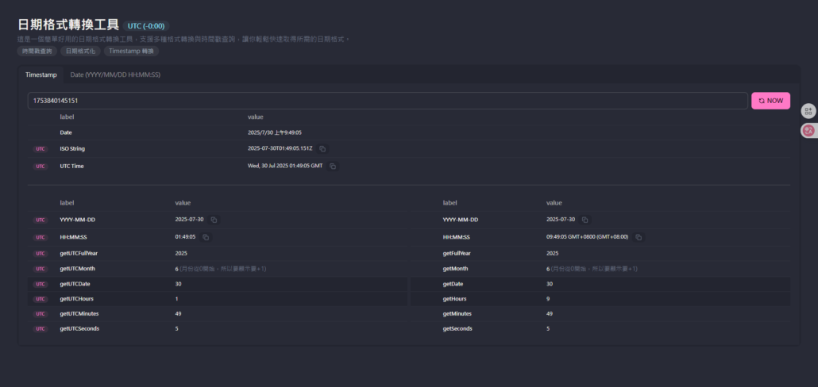
Task: Copy the UTC YYYY-MM-DD date value
Action: point(214,220)
